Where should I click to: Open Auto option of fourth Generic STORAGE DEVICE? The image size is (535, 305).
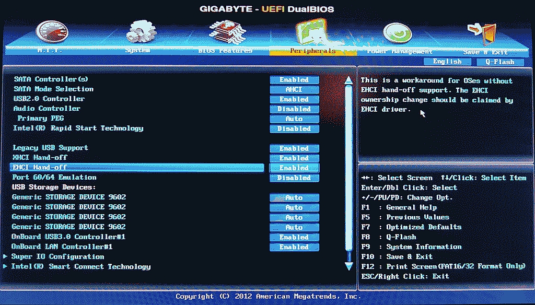(295, 227)
